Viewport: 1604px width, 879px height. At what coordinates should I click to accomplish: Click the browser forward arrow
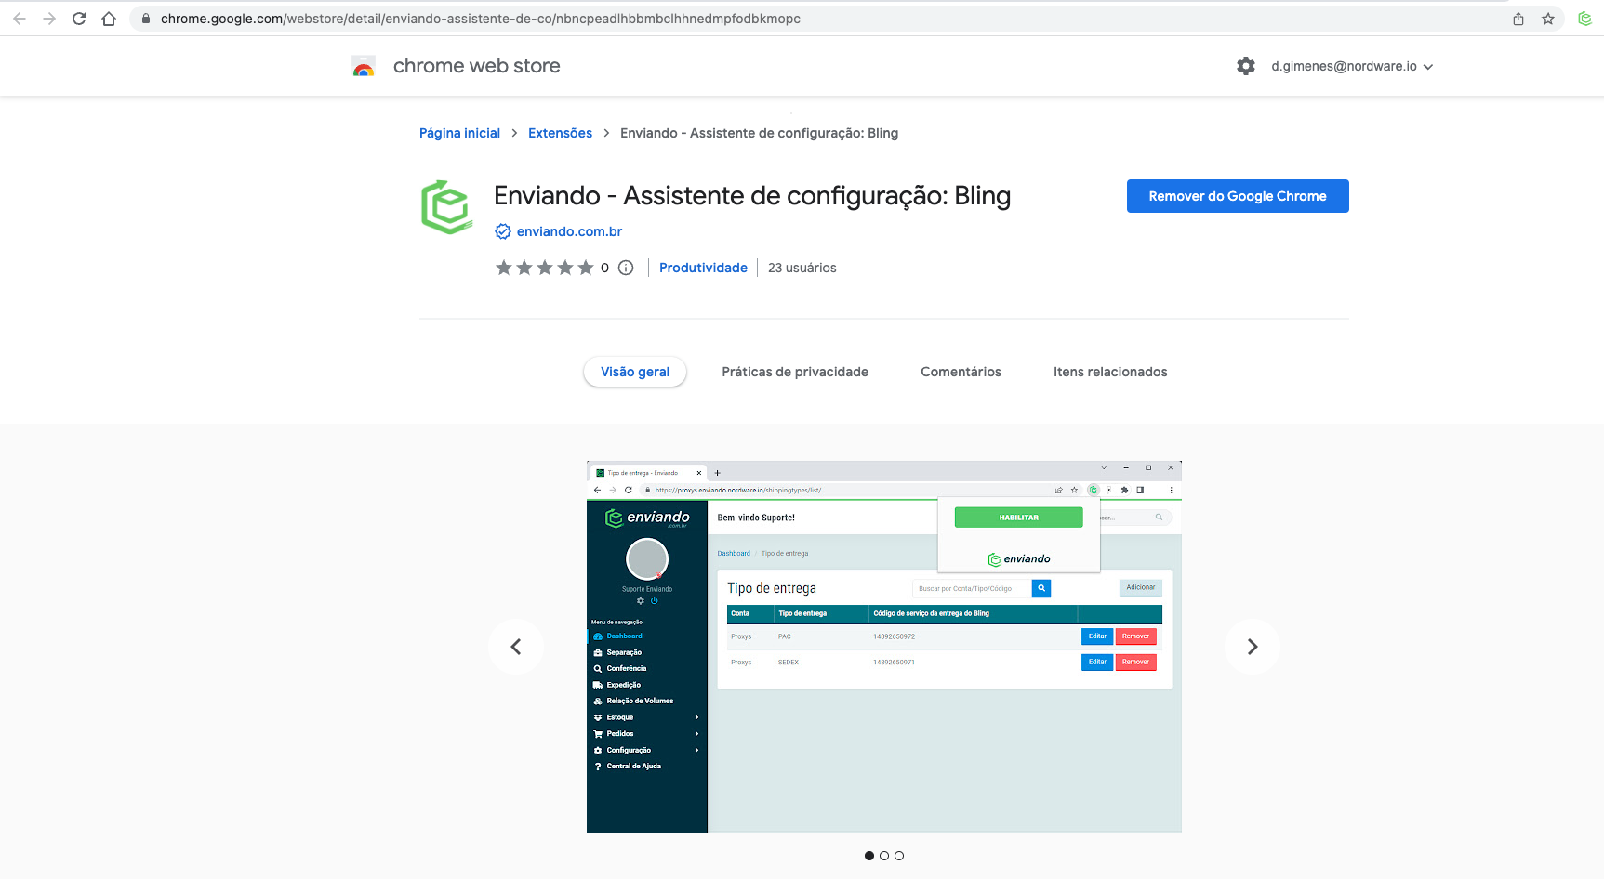pyautogui.click(x=49, y=19)
